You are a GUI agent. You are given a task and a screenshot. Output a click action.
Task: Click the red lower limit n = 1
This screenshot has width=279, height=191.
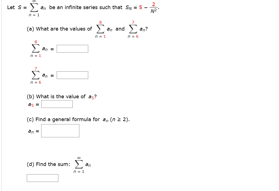click(34, 15)
